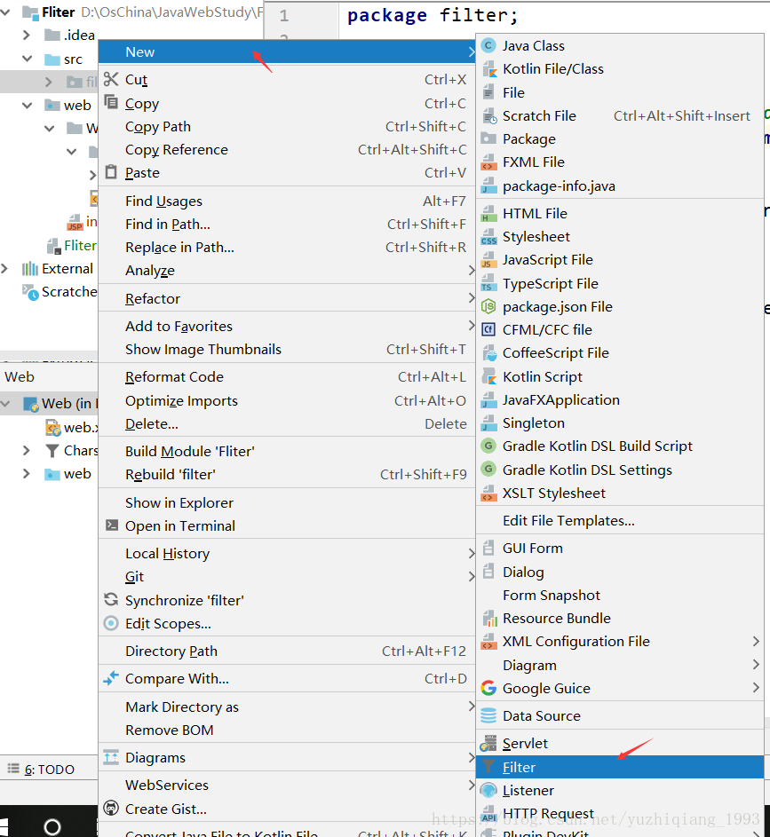Viewport: 770px width, 837px height.
Task: Click the Java Class icon in submenu
Action: (x=488, y=45)
